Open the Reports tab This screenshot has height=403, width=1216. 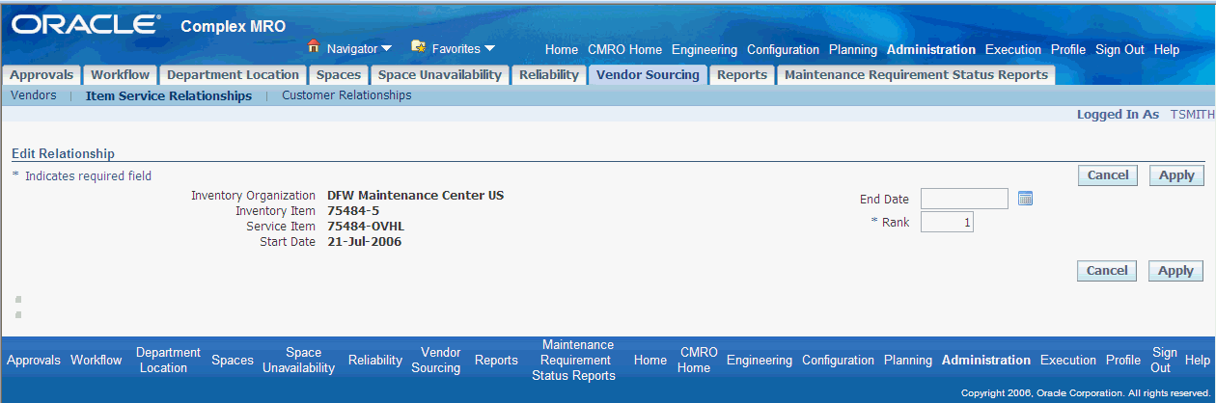tap(742, 74)
